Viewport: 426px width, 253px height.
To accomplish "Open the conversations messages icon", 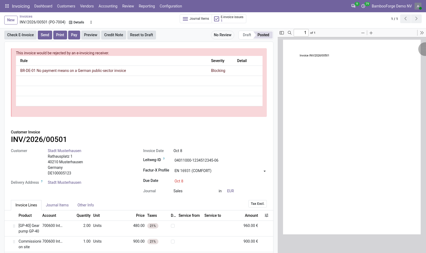I will 353,6.
